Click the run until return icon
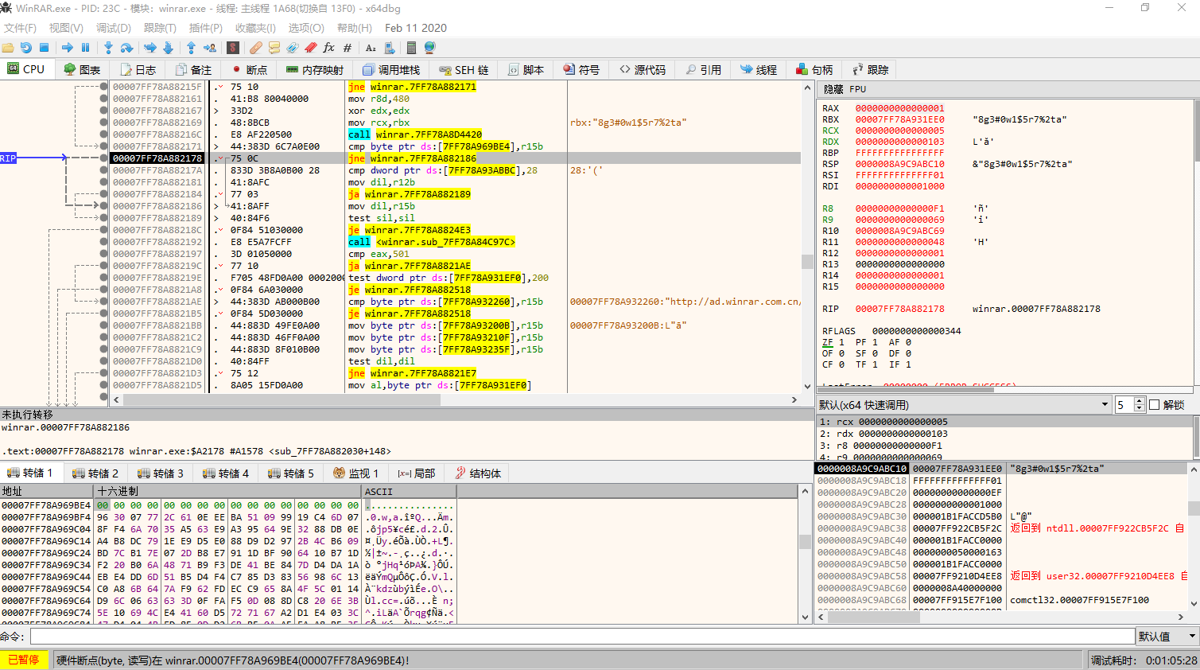 click(x=191, y=48)
